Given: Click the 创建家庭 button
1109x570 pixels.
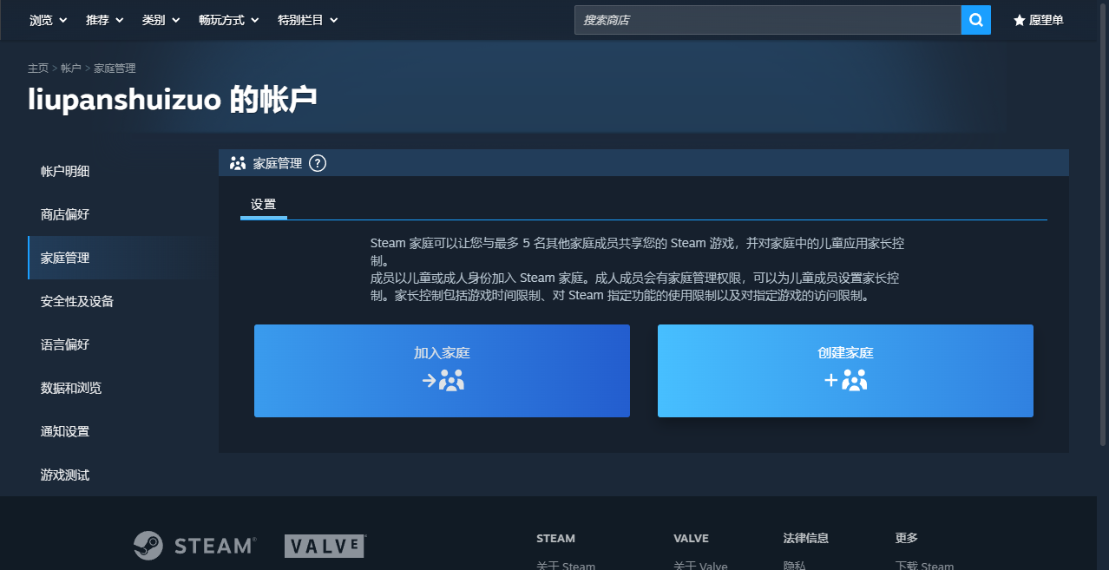Looking at the screenshot, I should [x=845, y=370].
